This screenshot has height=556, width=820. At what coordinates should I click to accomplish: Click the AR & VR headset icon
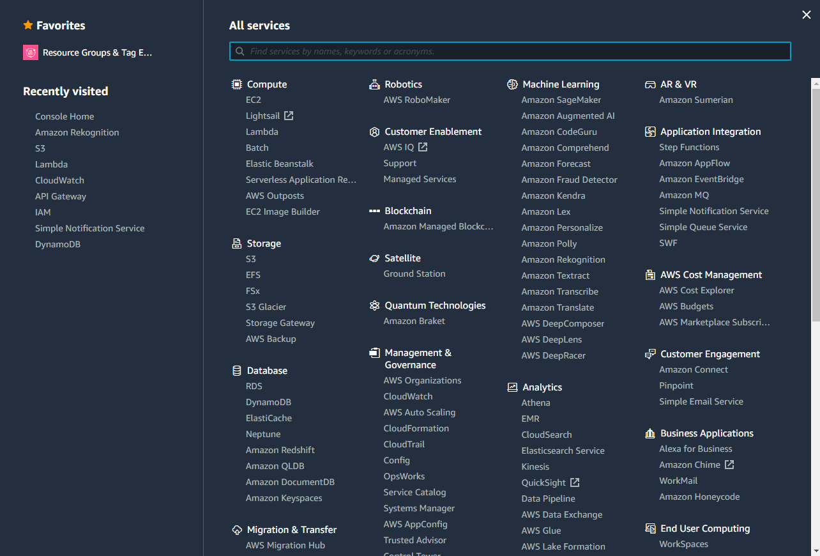[650, 84]
